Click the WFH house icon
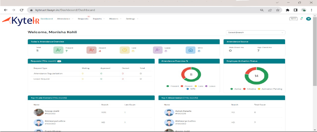Screen dimensions: 317x132 [x=191, y=50]
